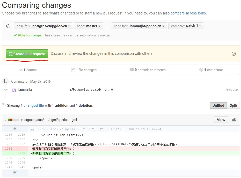Click the help question mark icon
Image resolution: width=241 pixels, height=178 pixels.
coord(234,54)
